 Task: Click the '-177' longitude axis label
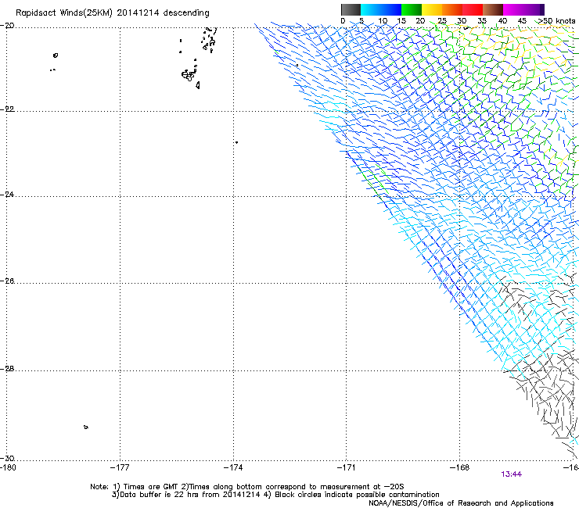[x=120, y=468]
